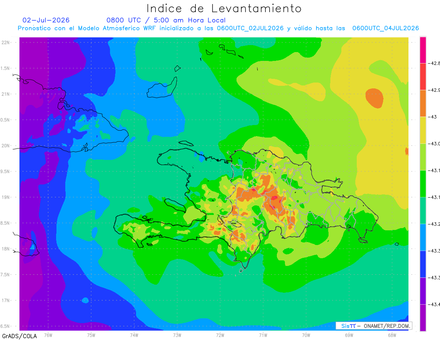The image size is (440, 340).
Task: Click the '21N' latitude label
Action: point(5,94)
